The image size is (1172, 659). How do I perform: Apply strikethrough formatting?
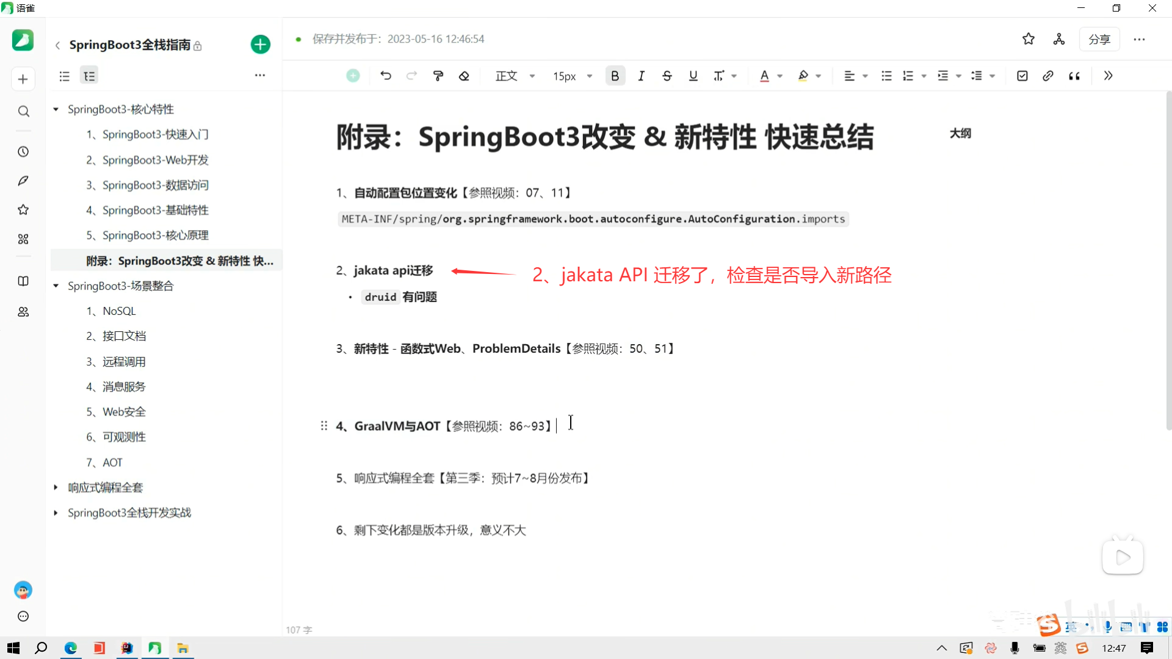(667, 75)
